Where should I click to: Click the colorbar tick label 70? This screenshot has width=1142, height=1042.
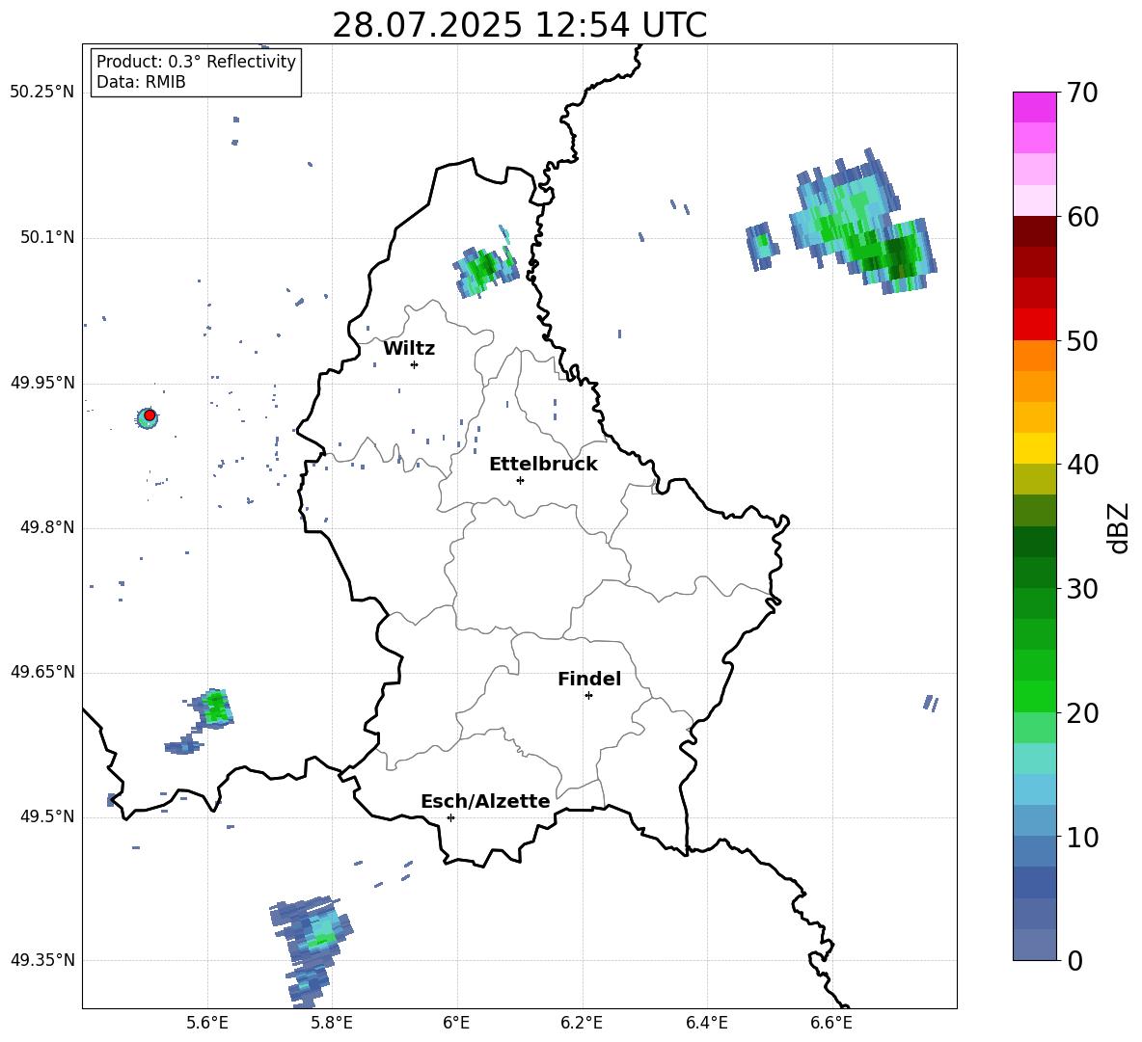point(1082,94)
